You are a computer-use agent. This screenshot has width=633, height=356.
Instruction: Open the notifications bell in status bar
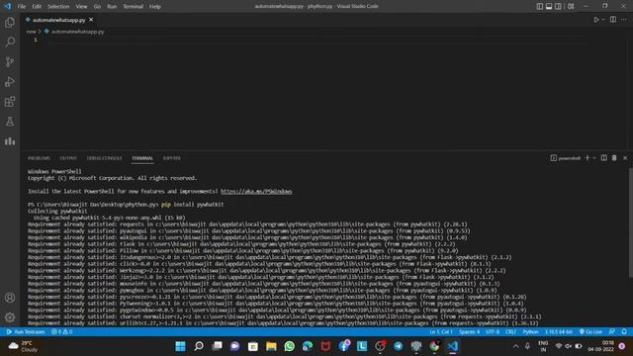(624, 332)
